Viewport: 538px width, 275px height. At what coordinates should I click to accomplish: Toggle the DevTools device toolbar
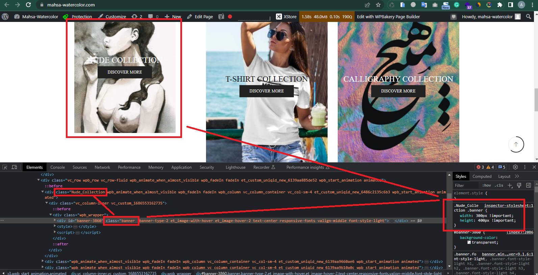14,167
